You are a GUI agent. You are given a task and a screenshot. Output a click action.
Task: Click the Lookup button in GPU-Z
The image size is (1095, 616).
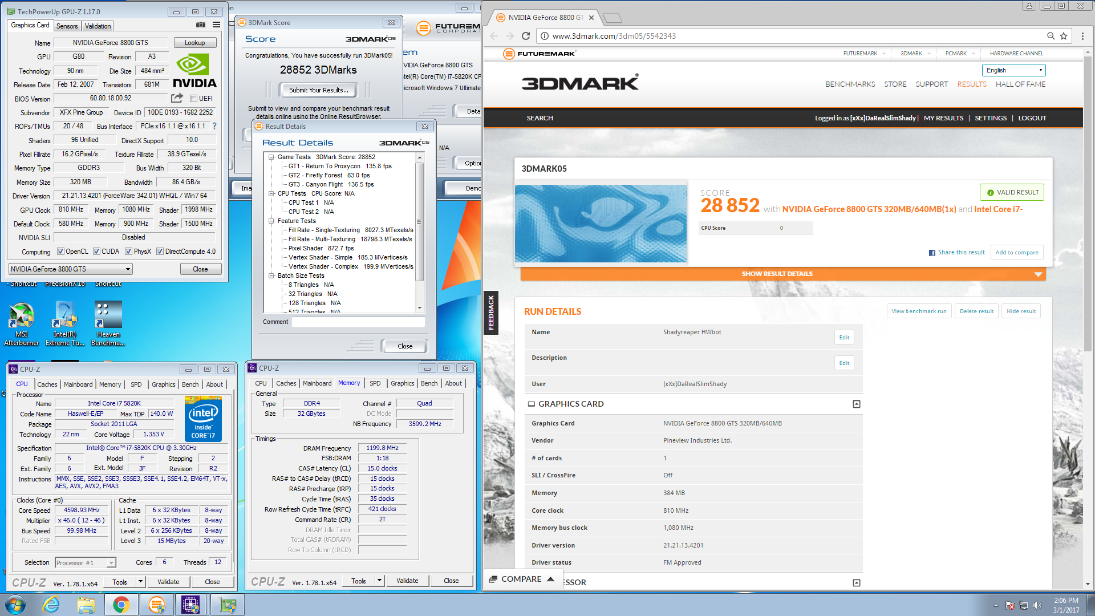(194, 43)
